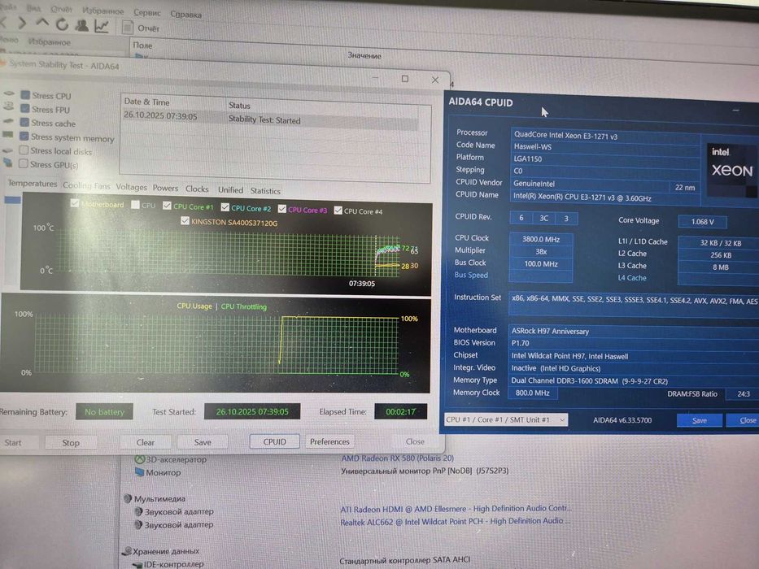This screenshot has width=759, height=569.
Task: Click the 3D-акселератор tree icon
Action: 139,458
